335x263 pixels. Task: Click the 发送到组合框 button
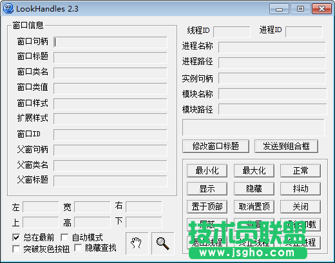coord(286,147)
